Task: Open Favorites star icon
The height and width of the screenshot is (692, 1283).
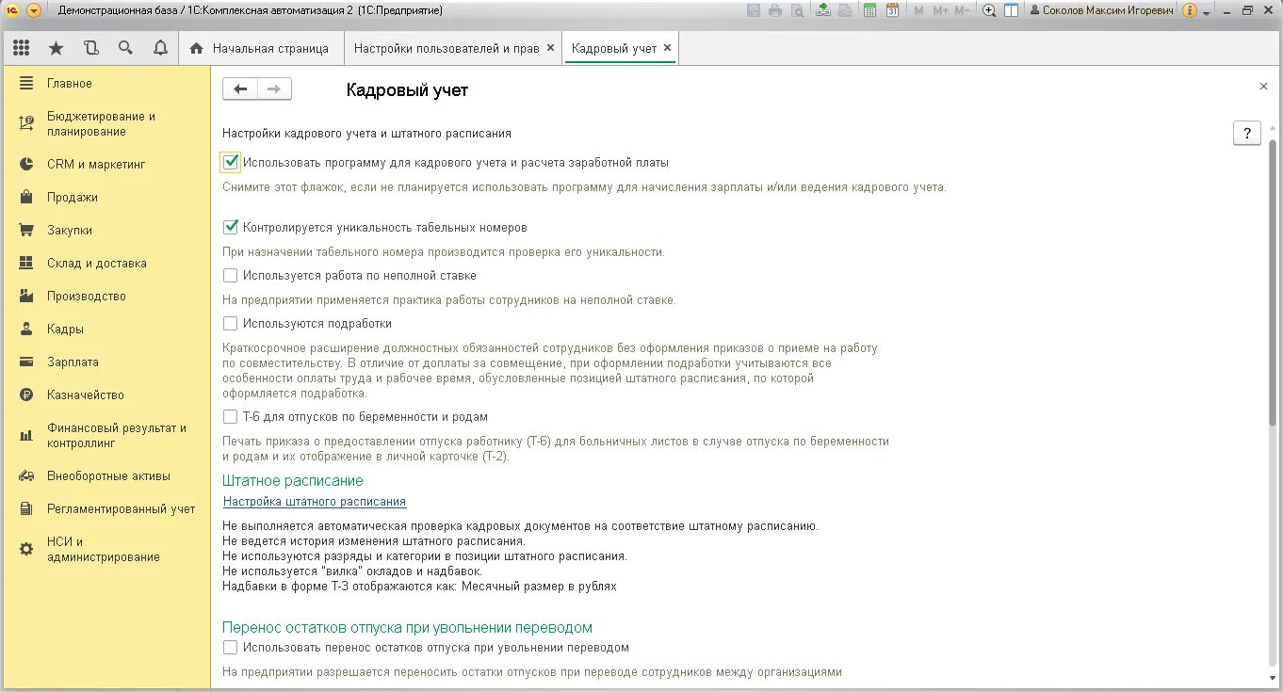Action: (56, 48)
